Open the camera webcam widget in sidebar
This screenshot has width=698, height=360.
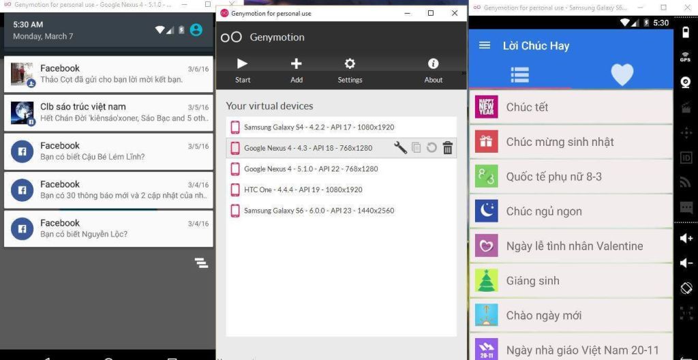point(685,82)
